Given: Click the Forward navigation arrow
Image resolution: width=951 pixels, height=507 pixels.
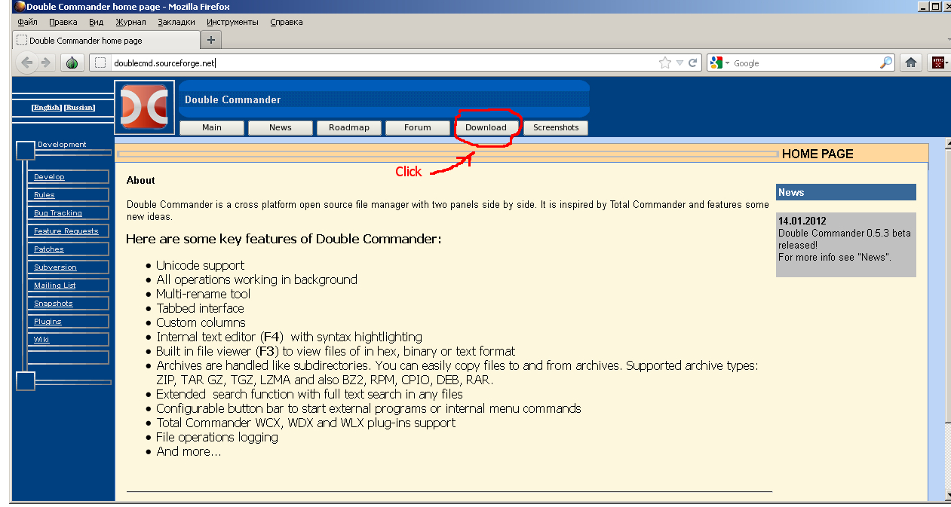Looking at the screenshot, I should 46,63.
